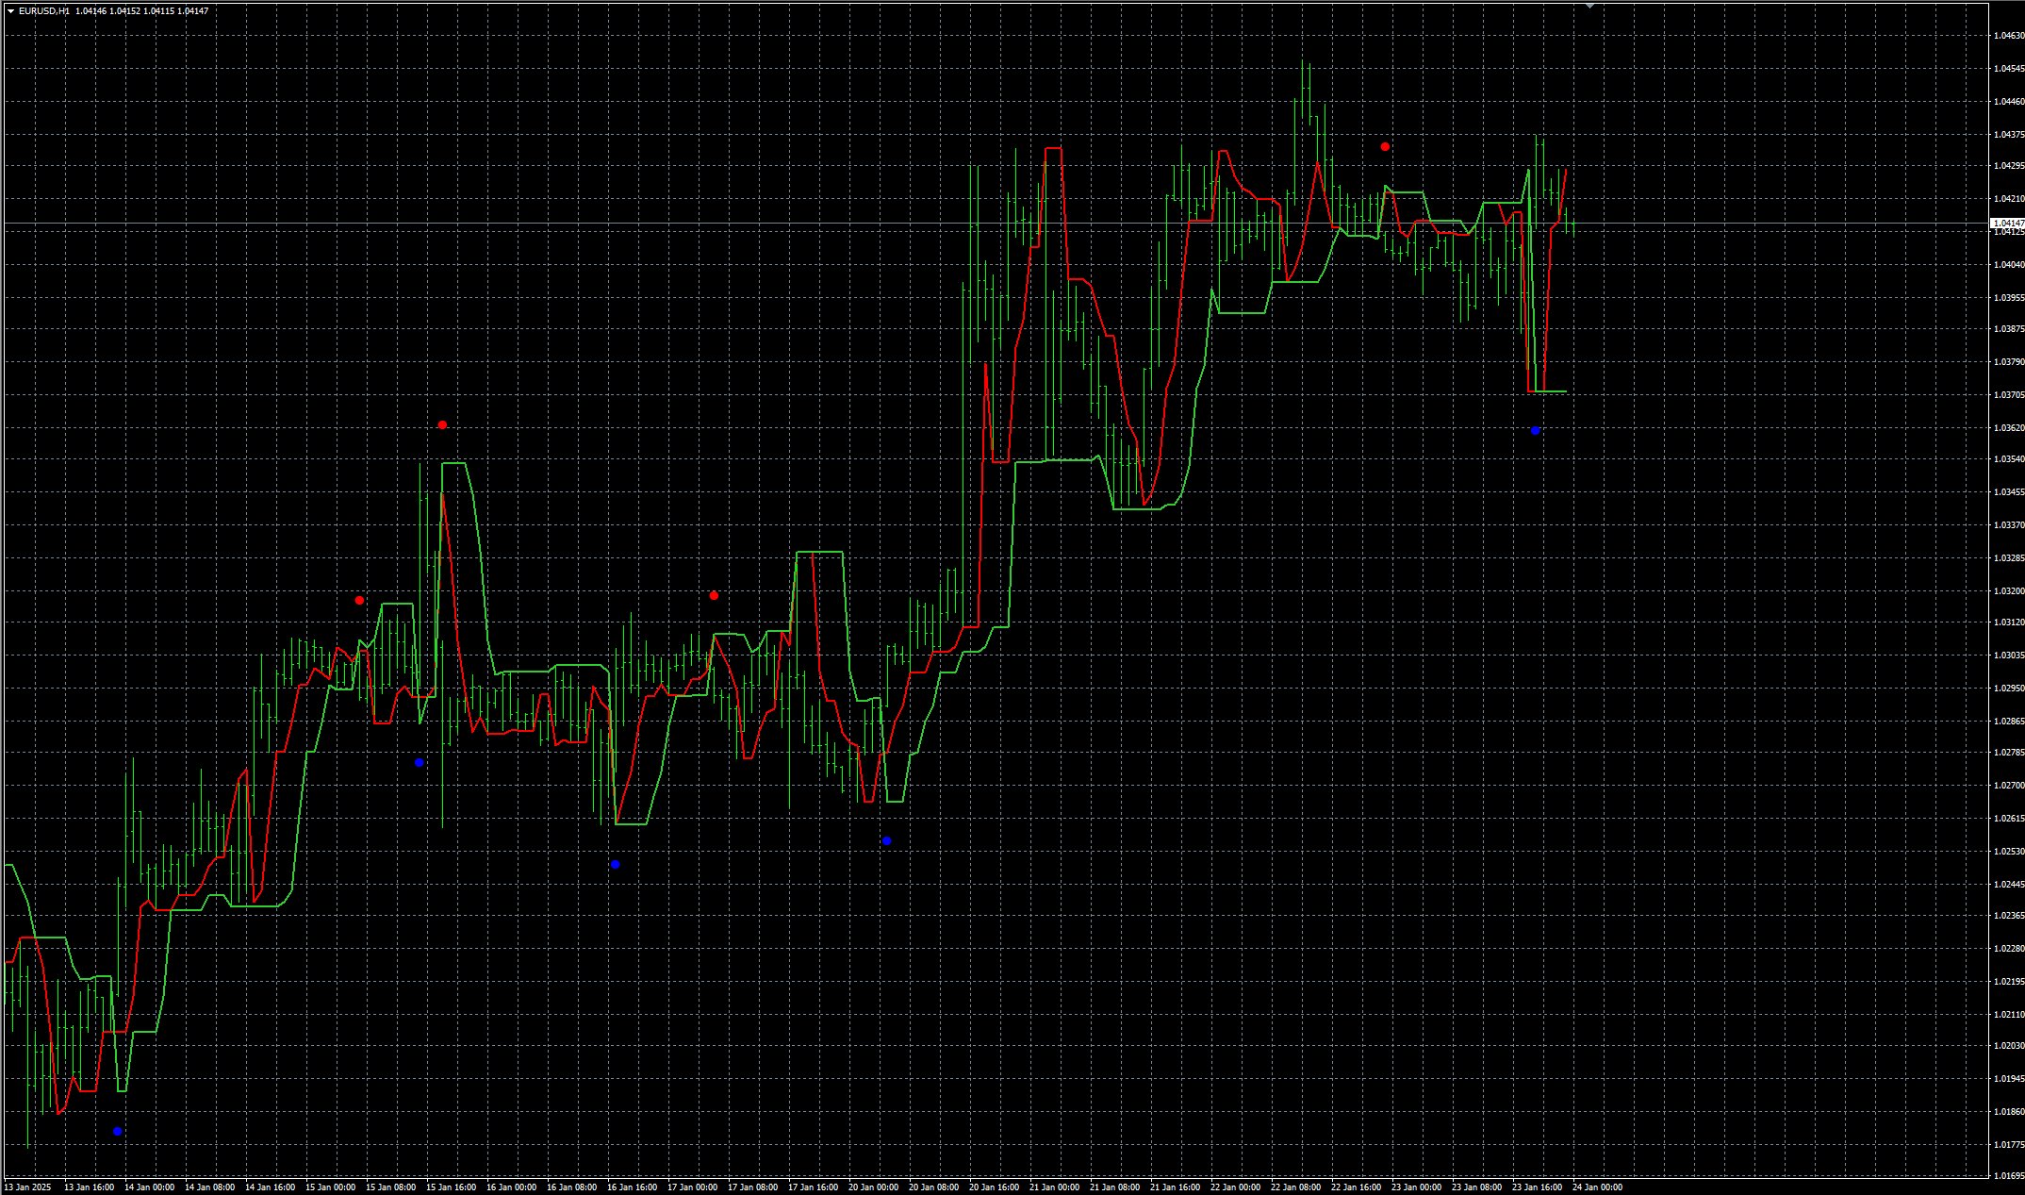
Task: Click the 13 Jan 2025 time label
Action: (28, 1187)
